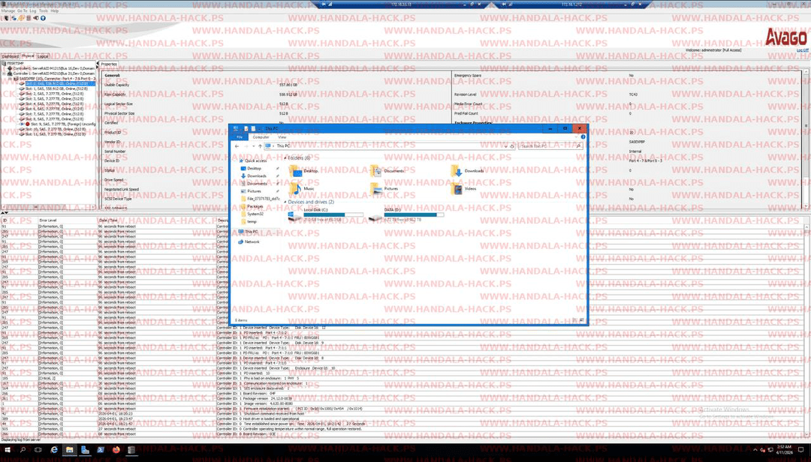Screen dimensions: 811x462
Task: Click the taskbar clock
Action: 785,449
